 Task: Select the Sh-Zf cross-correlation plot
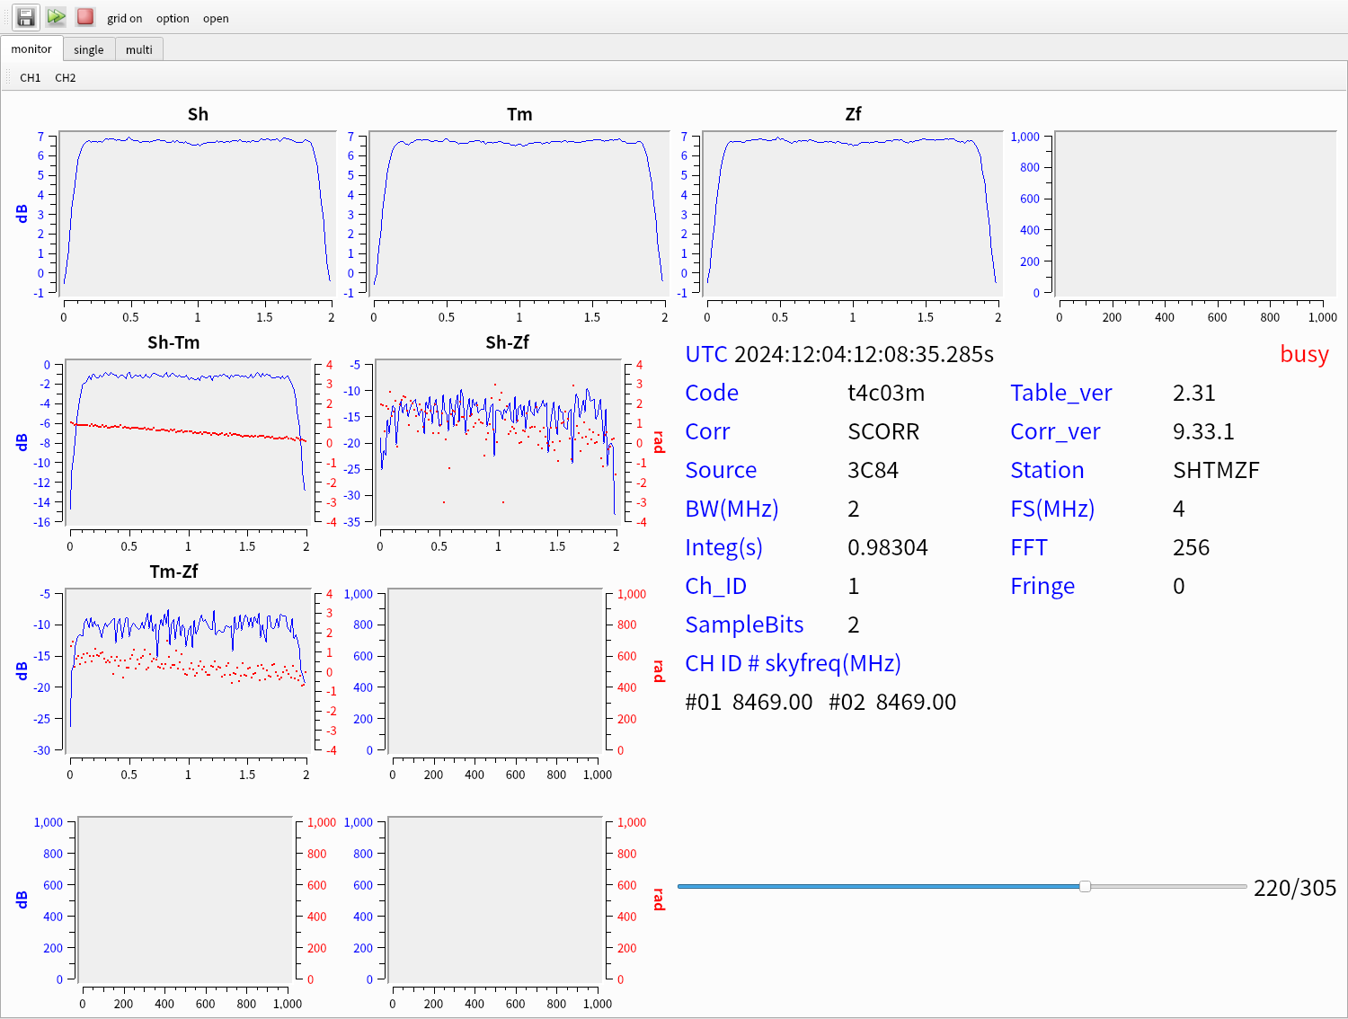point(498,443)
